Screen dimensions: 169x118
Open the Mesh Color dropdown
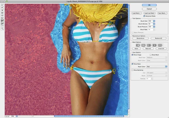coord(157,60)
